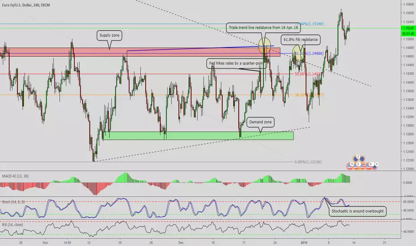Click the 14:00 label on the time axis
Viewport: 416px width, 246px height.
click(x=67, y=242)
